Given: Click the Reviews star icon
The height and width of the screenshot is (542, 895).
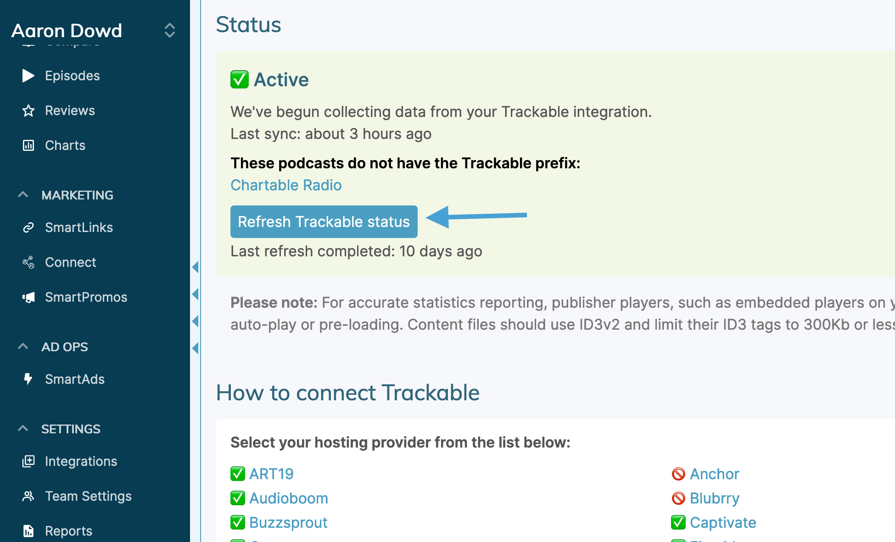Looking at the screenshot, I should tap(28, 111).
